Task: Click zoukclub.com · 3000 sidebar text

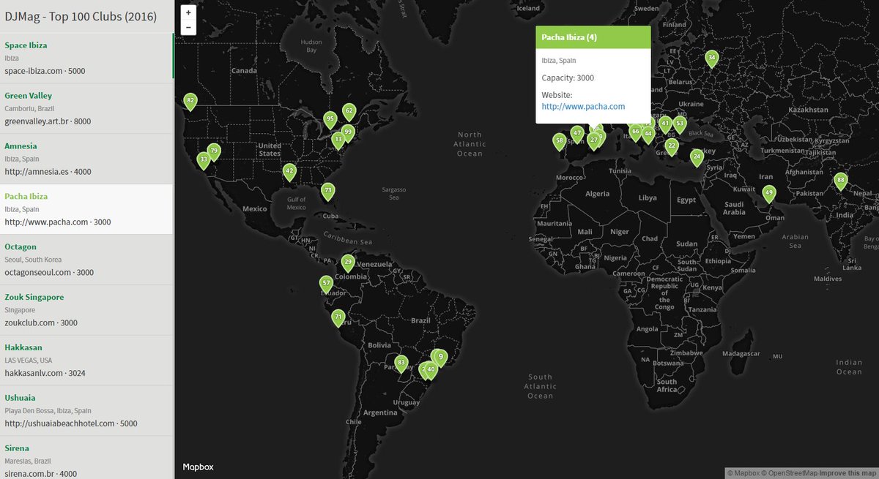Action: coord(41,323)
